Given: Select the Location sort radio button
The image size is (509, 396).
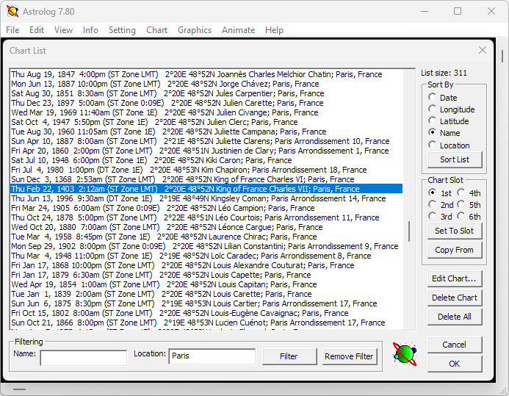Looking at the screenshot, I should (x=433, y=145).
